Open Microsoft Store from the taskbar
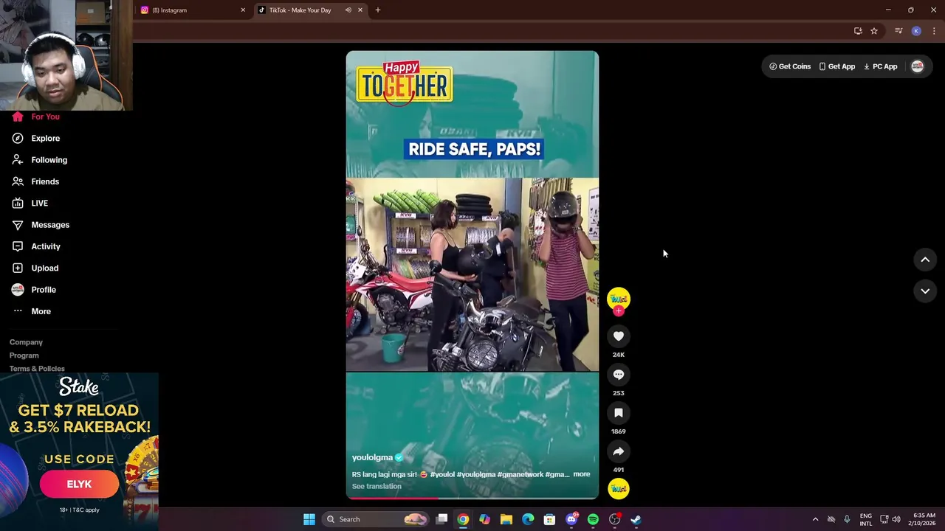The height and width of the screenshot is (531, 945). (x=549, y=519)
